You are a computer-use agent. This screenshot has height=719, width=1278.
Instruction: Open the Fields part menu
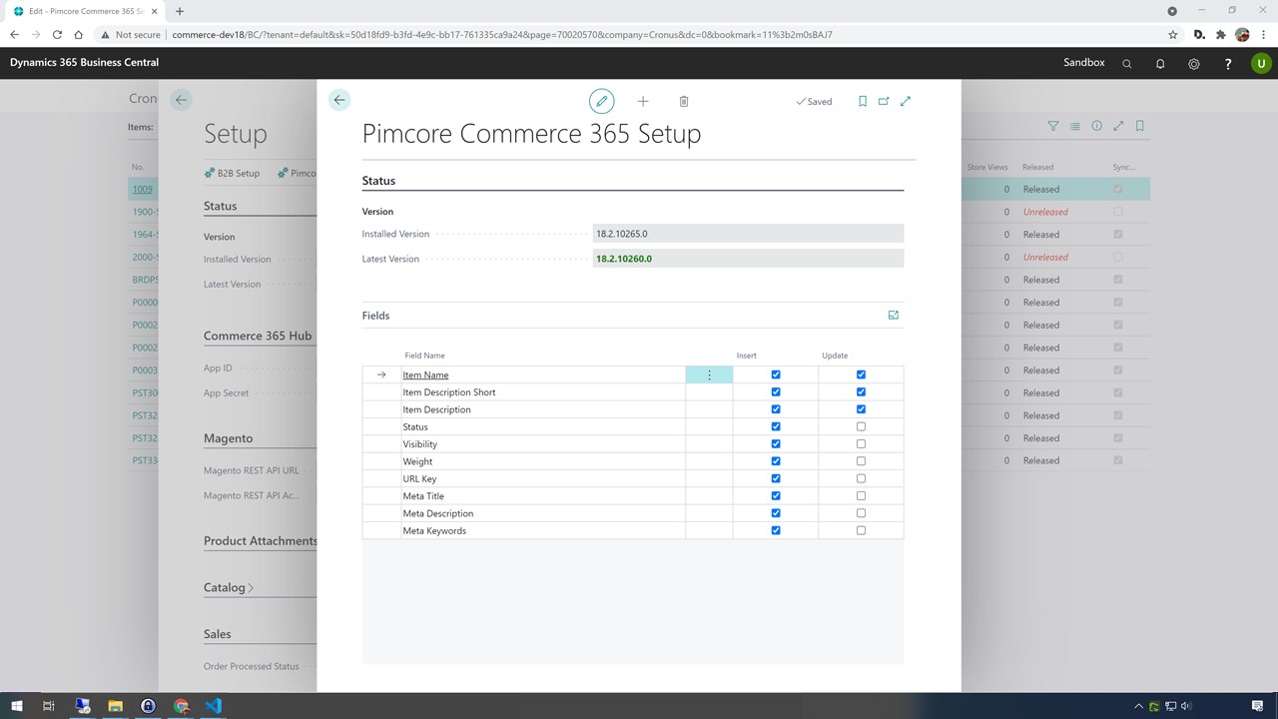(375, 316)
